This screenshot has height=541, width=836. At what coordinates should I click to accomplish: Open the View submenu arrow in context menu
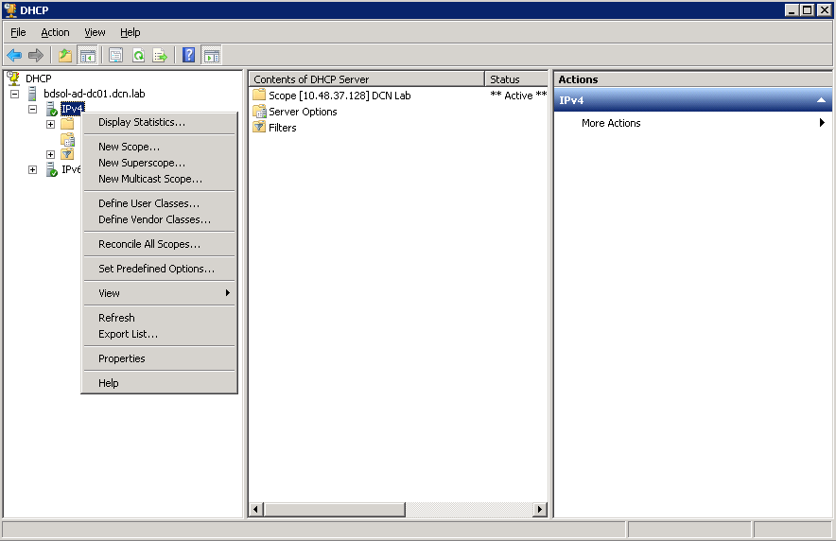pos(228,292)
